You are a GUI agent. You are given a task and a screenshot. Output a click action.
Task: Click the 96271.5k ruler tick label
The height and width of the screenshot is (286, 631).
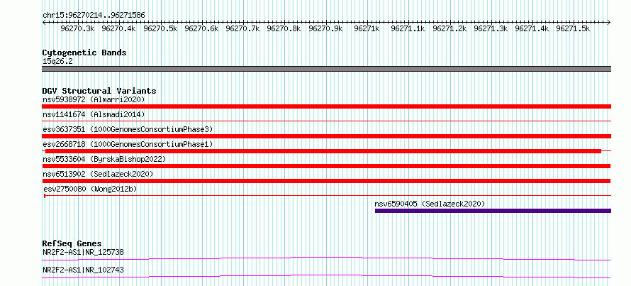tap(573, 28)
